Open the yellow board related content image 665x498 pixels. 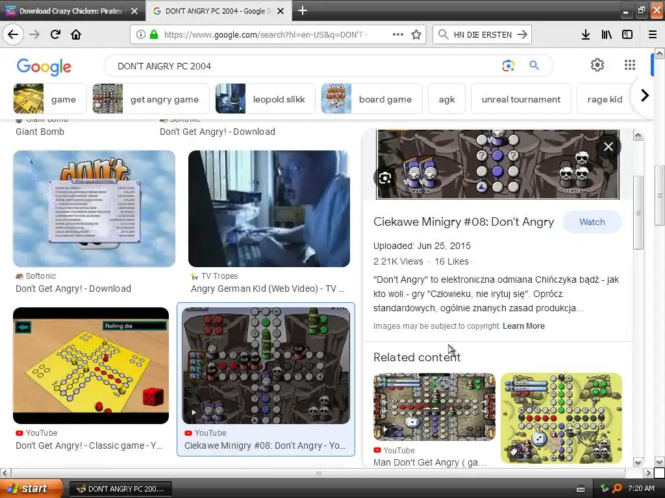coord(561,418)
